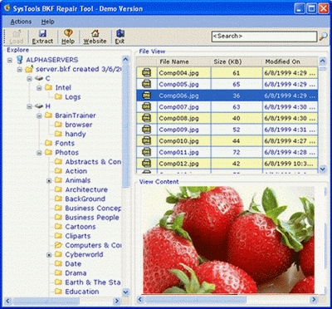Click the Comp011.jpg file icon
Viewport: 332px width, 309px height.
pos(146,152)
